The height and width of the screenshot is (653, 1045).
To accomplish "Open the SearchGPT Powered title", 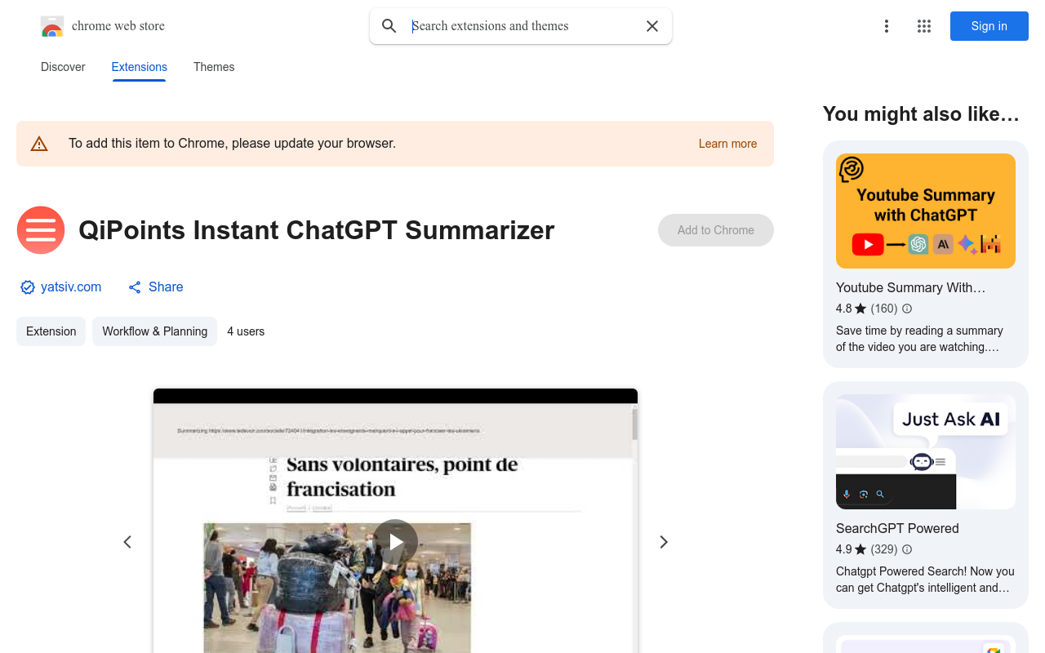I will pyautogui.click(x=897, y=528).
